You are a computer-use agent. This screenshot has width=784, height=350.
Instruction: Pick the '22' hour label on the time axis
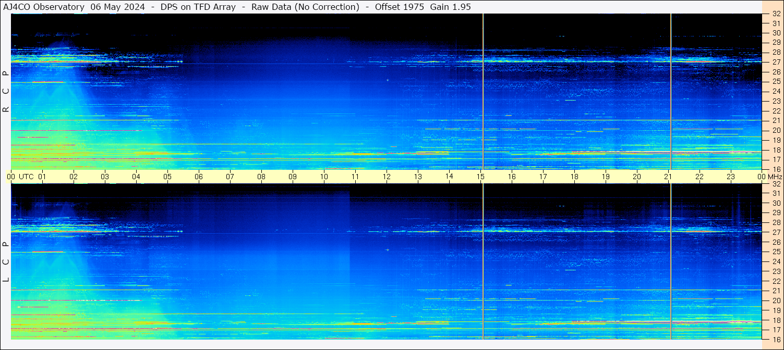pyautogui.click(x=699, y=177)
